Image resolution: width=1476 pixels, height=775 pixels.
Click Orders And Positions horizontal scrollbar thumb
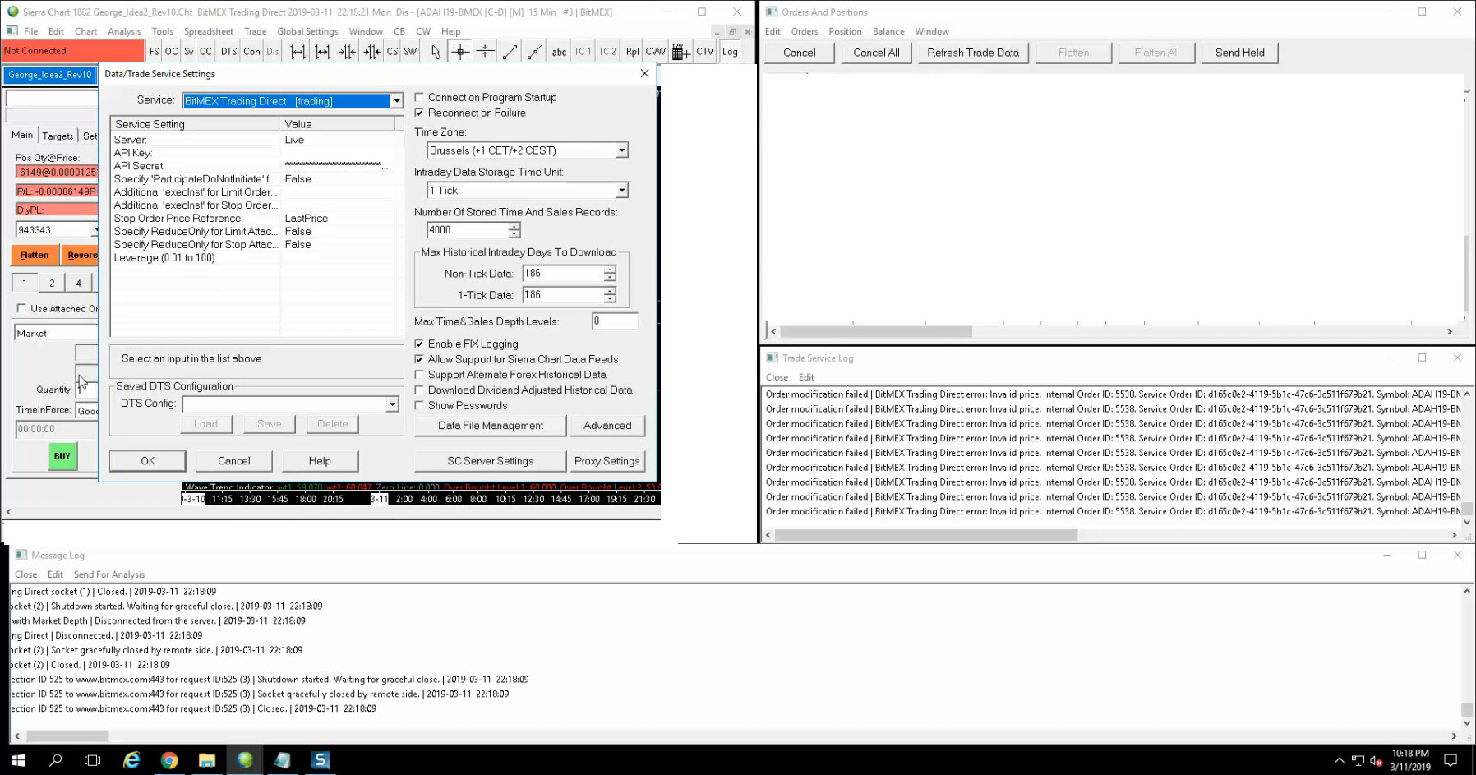click(x=876, y=332)
